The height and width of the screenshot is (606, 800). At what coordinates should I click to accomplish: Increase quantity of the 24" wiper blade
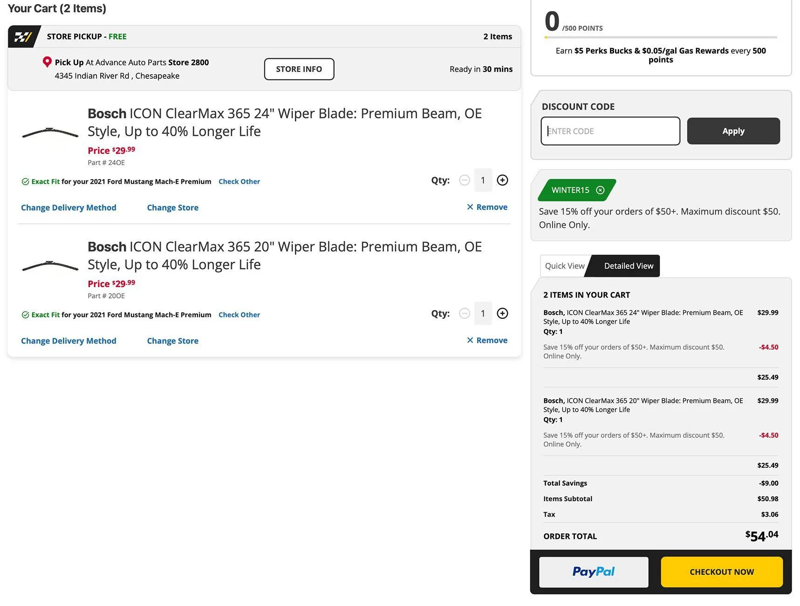pos(502,180)
